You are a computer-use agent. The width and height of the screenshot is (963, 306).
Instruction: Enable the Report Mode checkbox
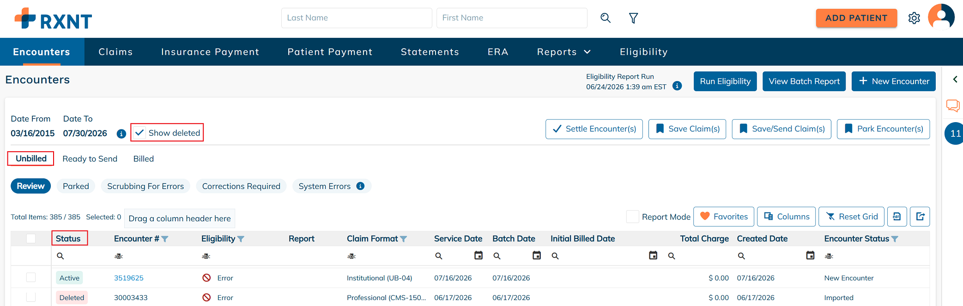tap(632, 217)
